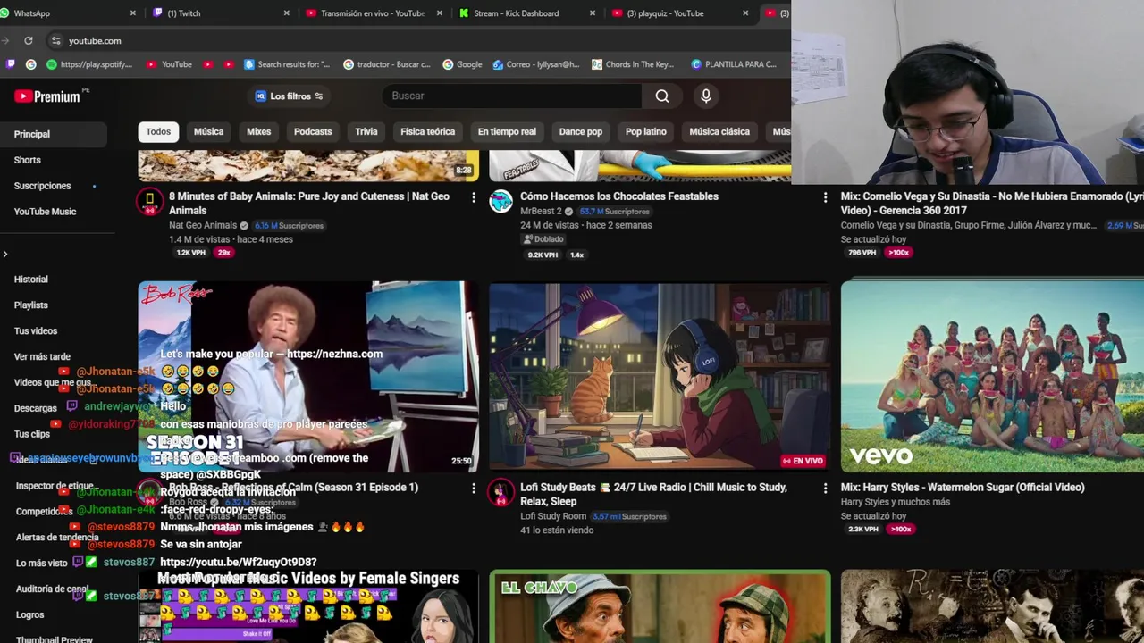Open 8 Minutes of Baby Animals title
The width and height of the screenshot is (1144, 643).
point(309,204)
